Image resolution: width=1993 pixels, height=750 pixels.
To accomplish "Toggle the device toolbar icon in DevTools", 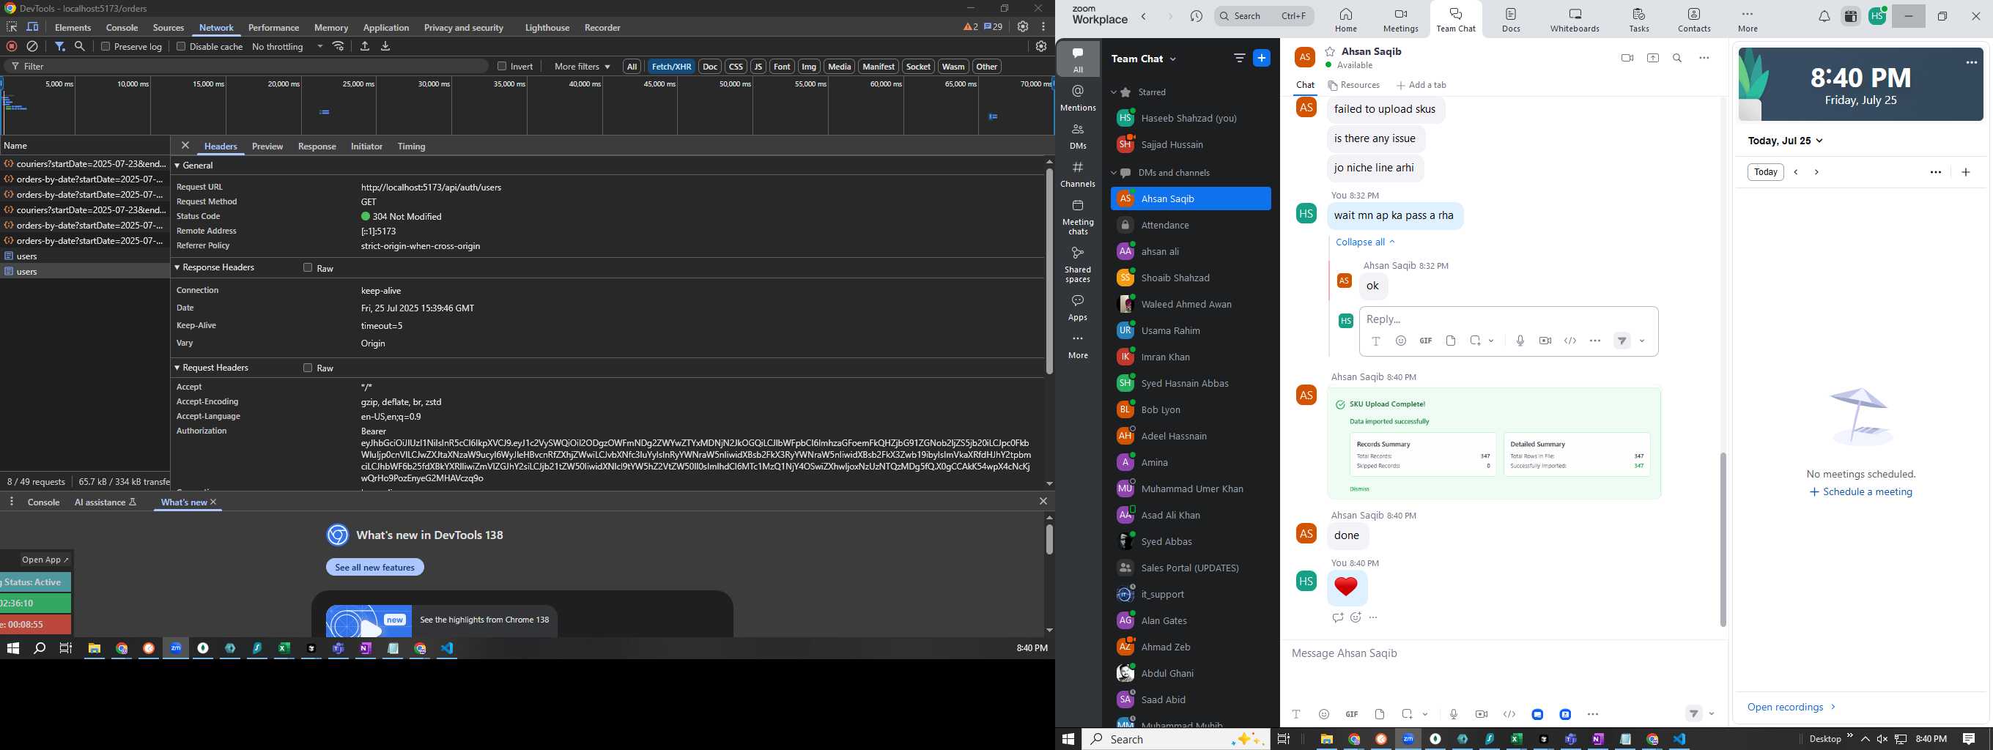I will (32, 27).
